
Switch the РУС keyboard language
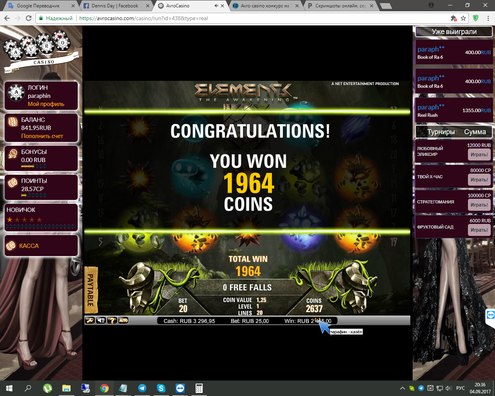click(x=461, y=388)
